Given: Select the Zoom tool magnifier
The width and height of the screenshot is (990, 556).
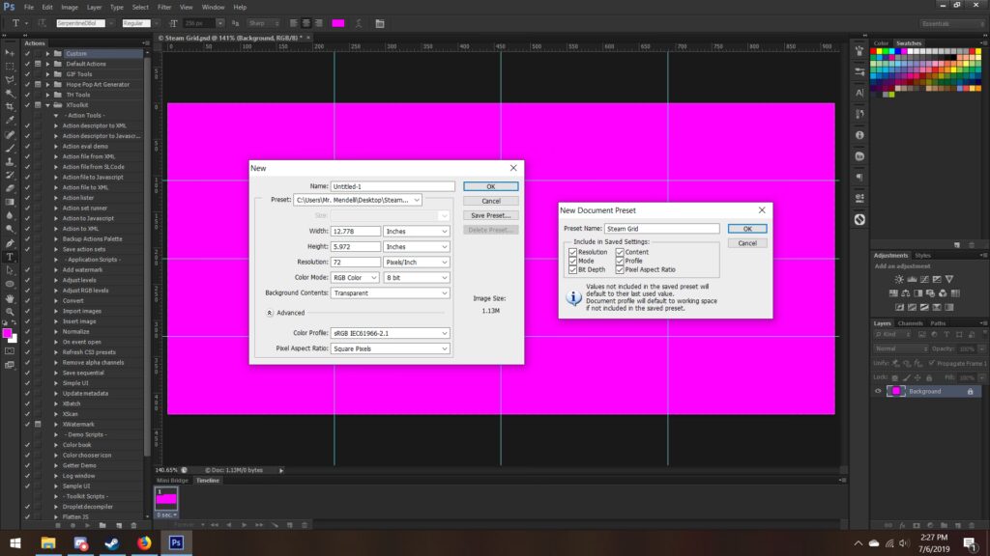Looking at the screenshot, I should click(10, 312).
